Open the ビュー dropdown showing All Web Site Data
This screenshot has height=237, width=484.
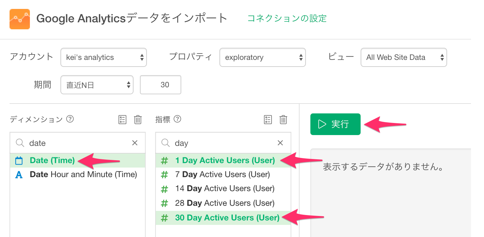pos(404,57)
